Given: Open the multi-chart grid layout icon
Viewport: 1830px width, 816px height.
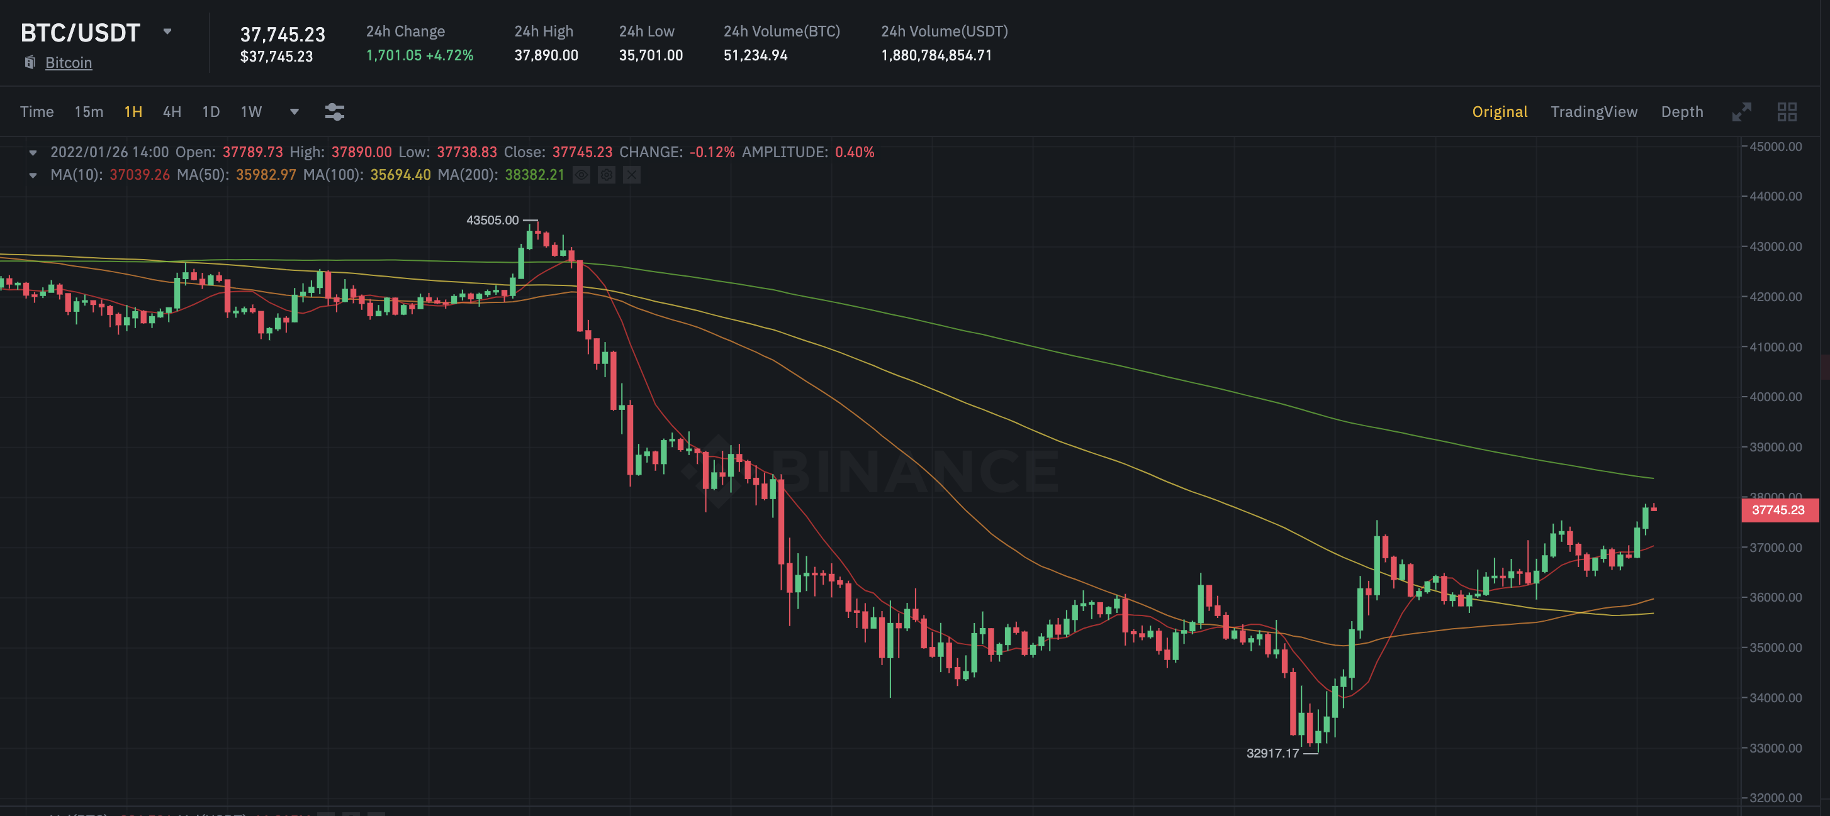Looking at the screenshot, I should click(1787, 111).
